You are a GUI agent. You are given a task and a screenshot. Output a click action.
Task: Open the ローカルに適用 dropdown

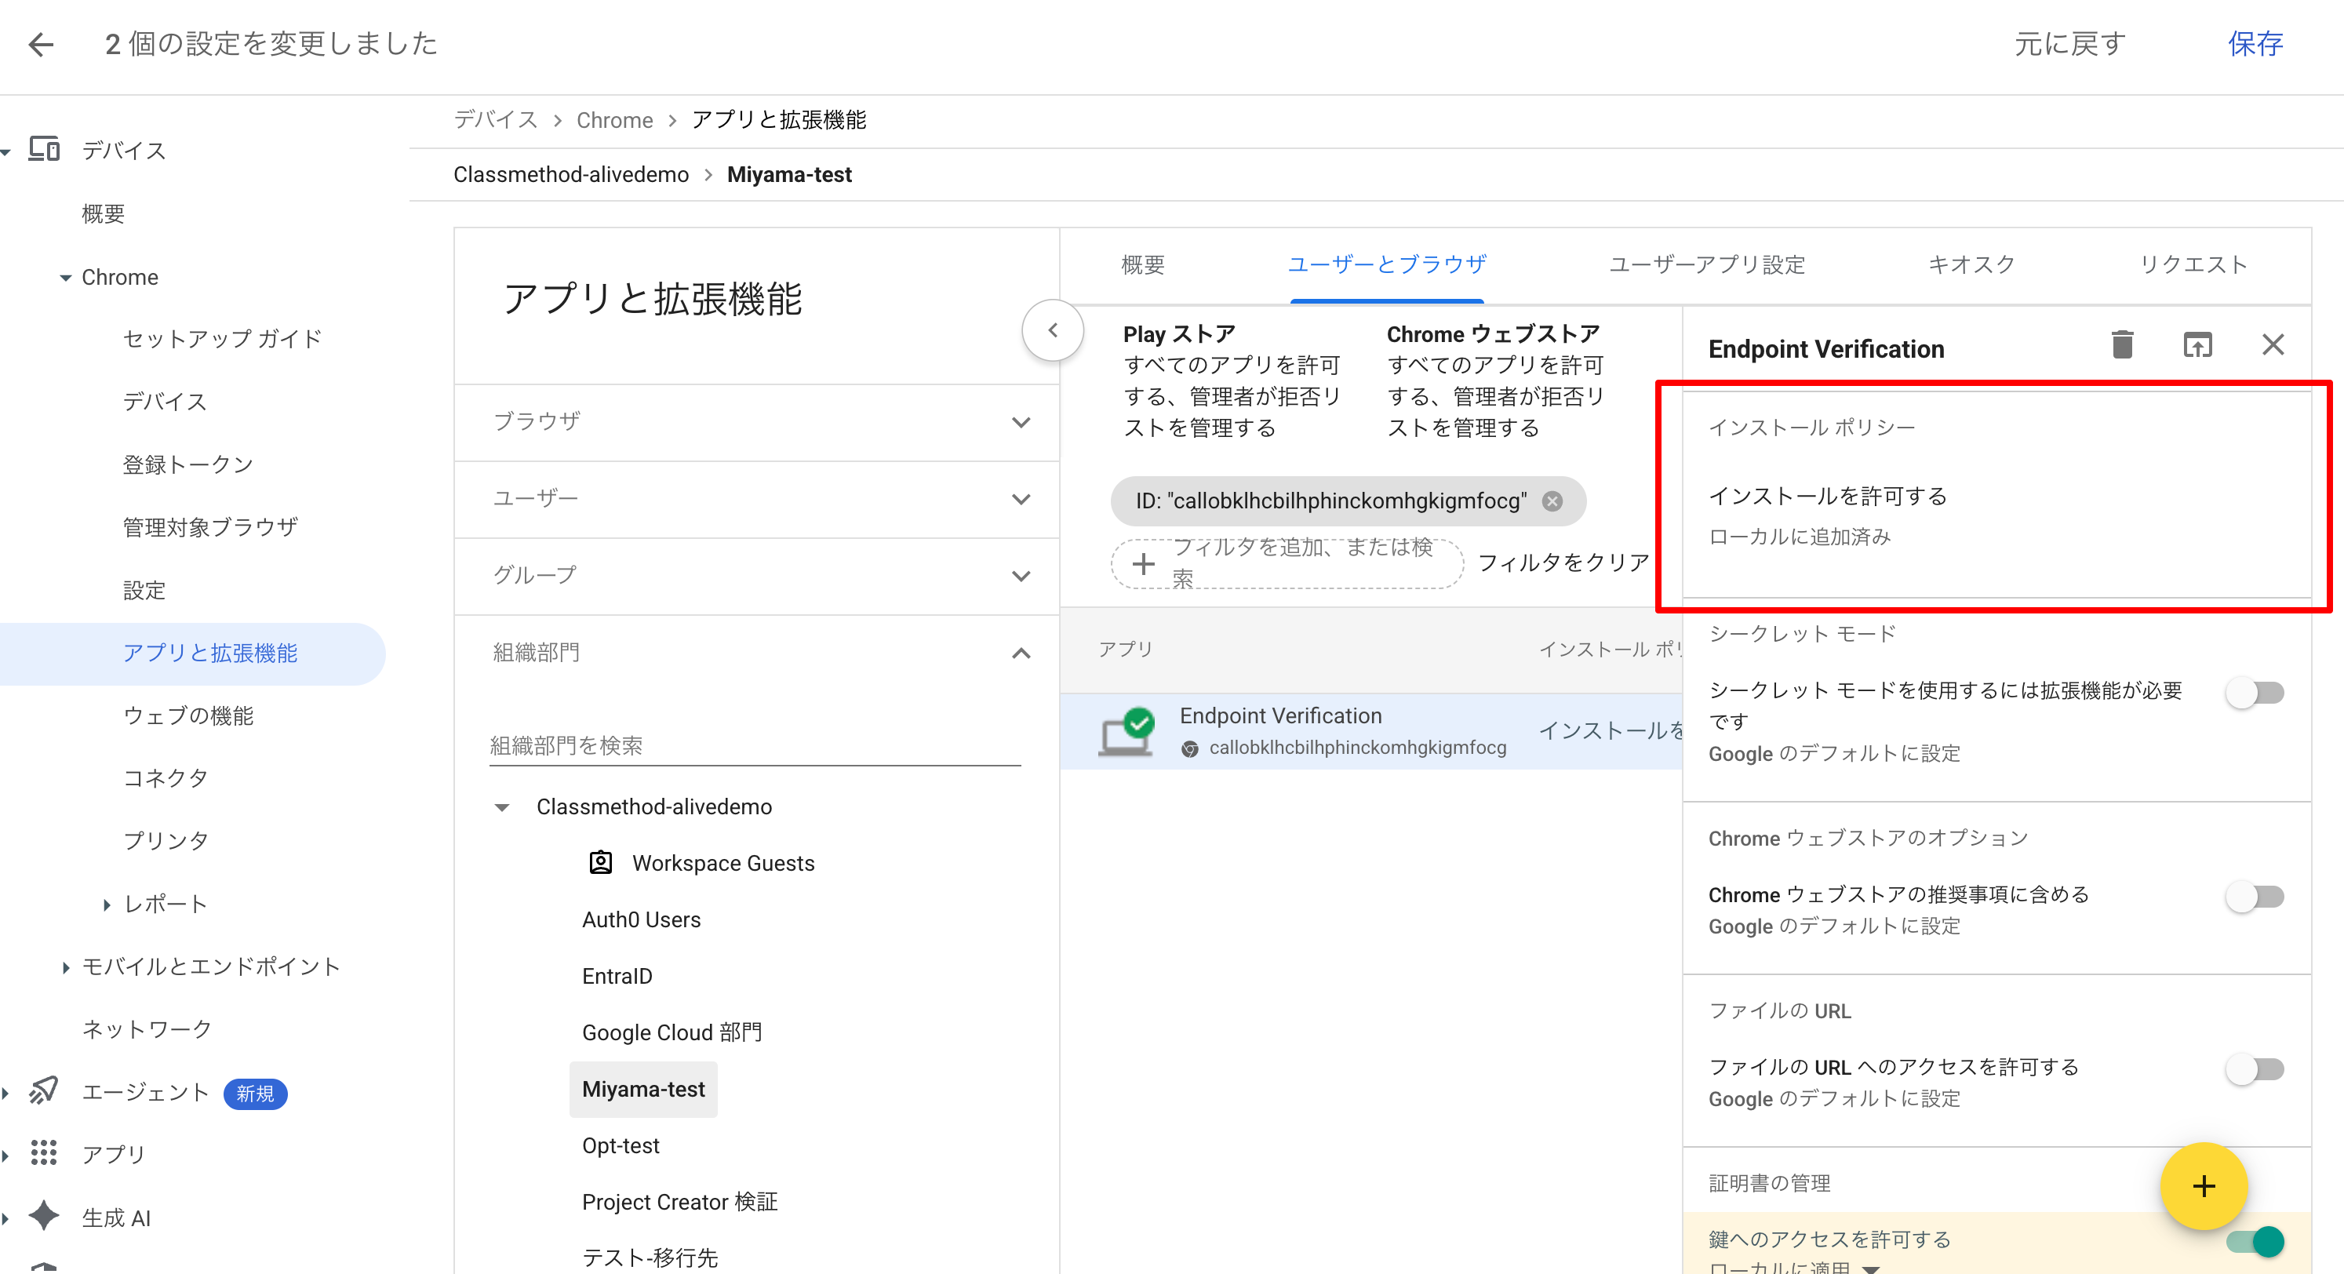tap(1872, 1269)
